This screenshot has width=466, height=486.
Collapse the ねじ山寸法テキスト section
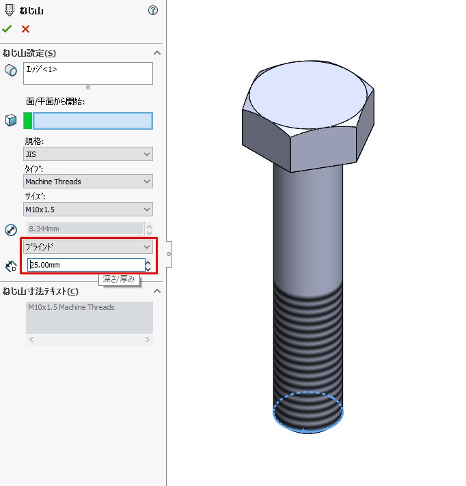[x=156, y=291]
